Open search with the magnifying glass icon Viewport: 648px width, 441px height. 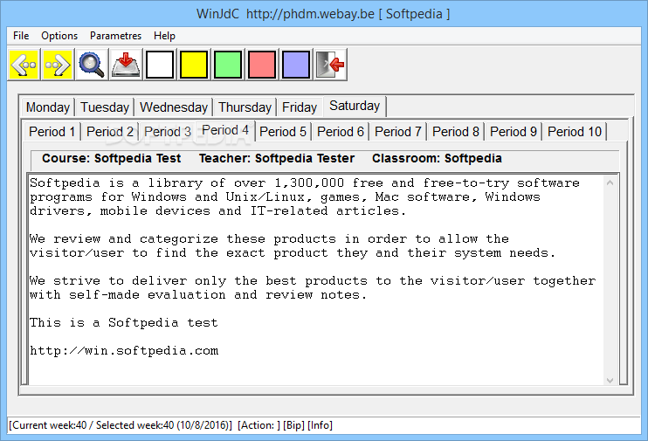(x=92, y=65)
